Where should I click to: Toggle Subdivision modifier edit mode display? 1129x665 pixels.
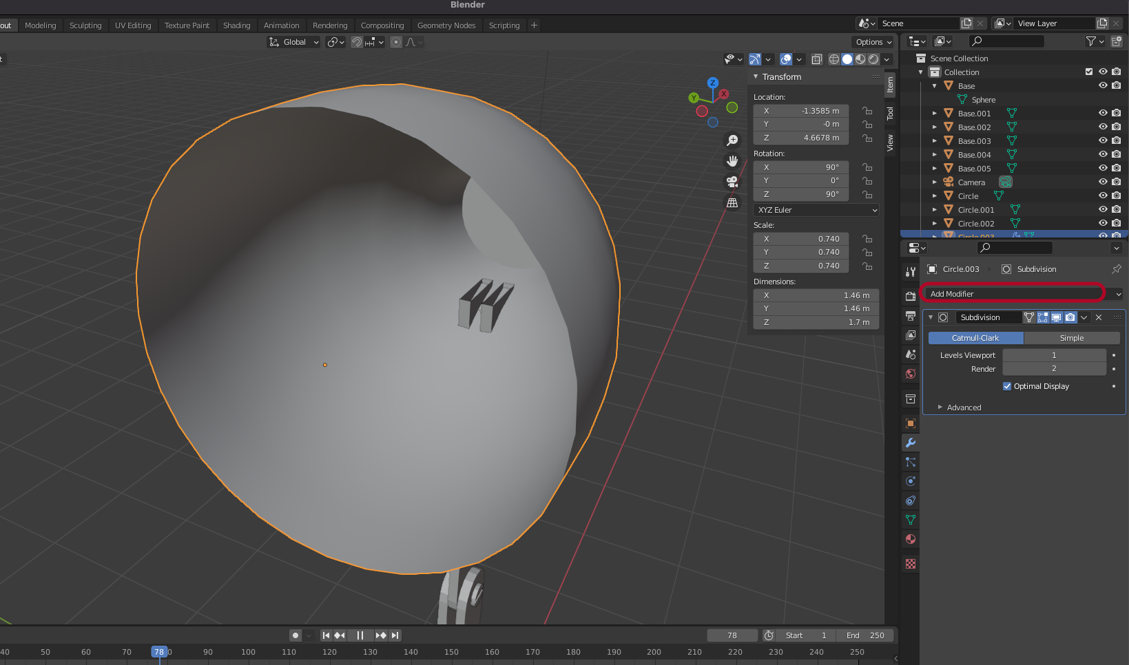click(x=1043, y=317)
